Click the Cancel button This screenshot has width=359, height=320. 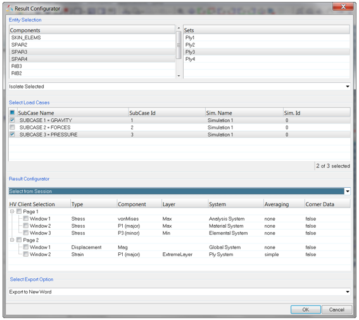[337, 310]
